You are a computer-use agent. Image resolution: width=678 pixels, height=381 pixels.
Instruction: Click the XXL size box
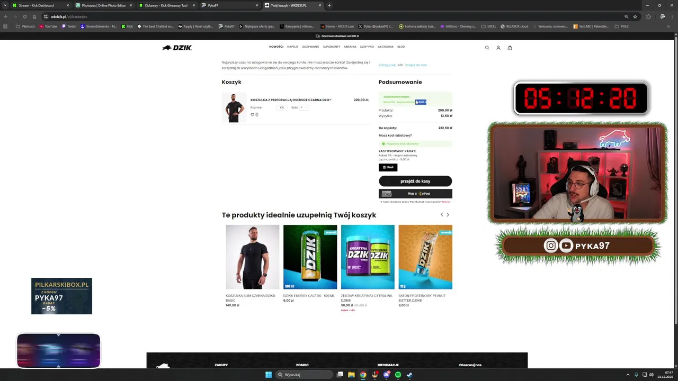click(x=282, y=107)
